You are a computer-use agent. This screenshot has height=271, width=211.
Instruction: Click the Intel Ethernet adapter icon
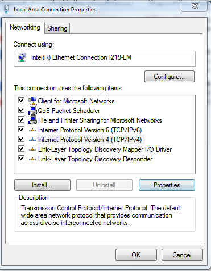[x=22, y=57]
